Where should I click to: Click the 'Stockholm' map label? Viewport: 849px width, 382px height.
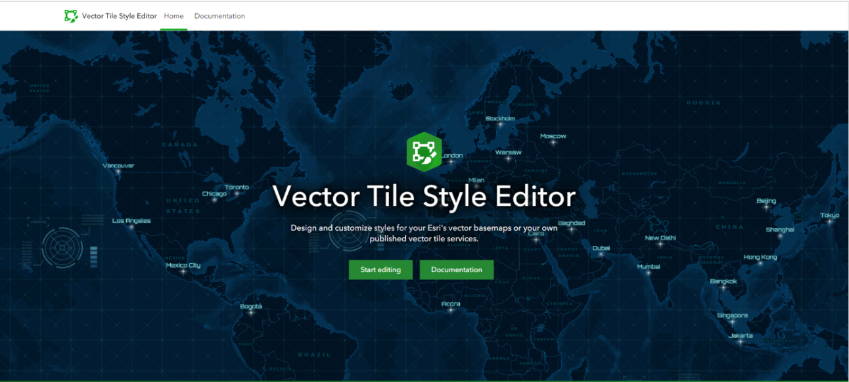tap(501, 118)
